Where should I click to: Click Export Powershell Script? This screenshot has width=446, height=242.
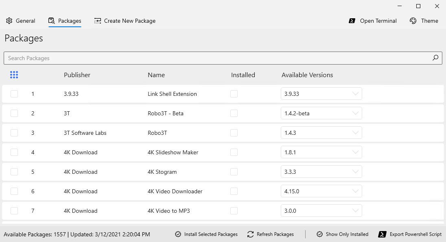coord(410,234)
